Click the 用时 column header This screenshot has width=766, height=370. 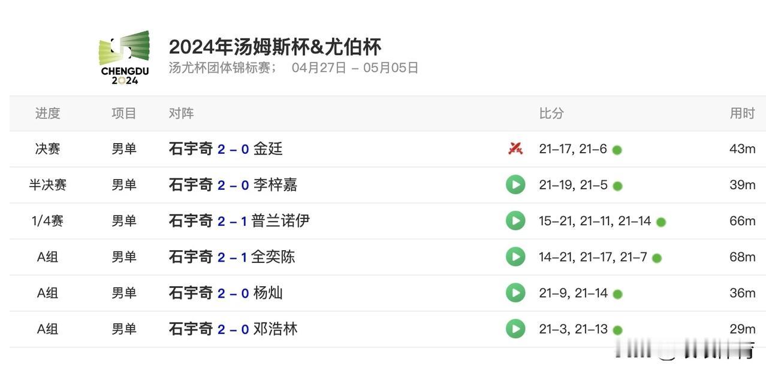(742, 113)
